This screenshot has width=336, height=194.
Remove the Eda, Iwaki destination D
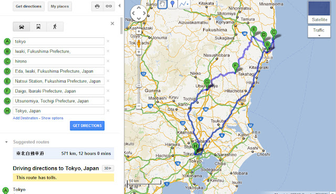point(108,71)
